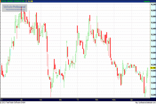Click the 'dec.' time axis label
The width and height of the screenshot is (156, 104).
61,99
